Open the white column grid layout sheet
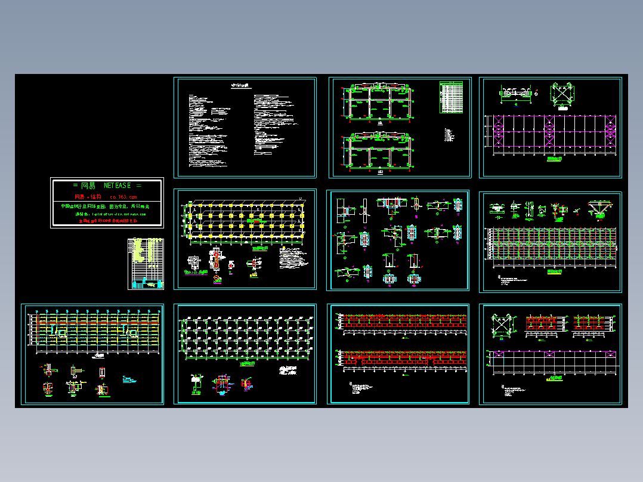The image size is (643, 482). click(x=245, y=354)
